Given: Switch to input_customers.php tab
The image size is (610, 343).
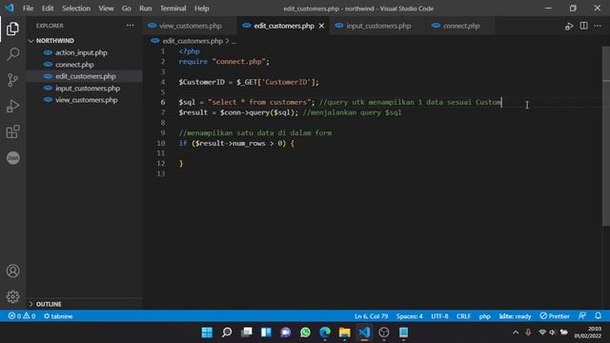Looking at the screenshot, I should (x=378, y=26).
